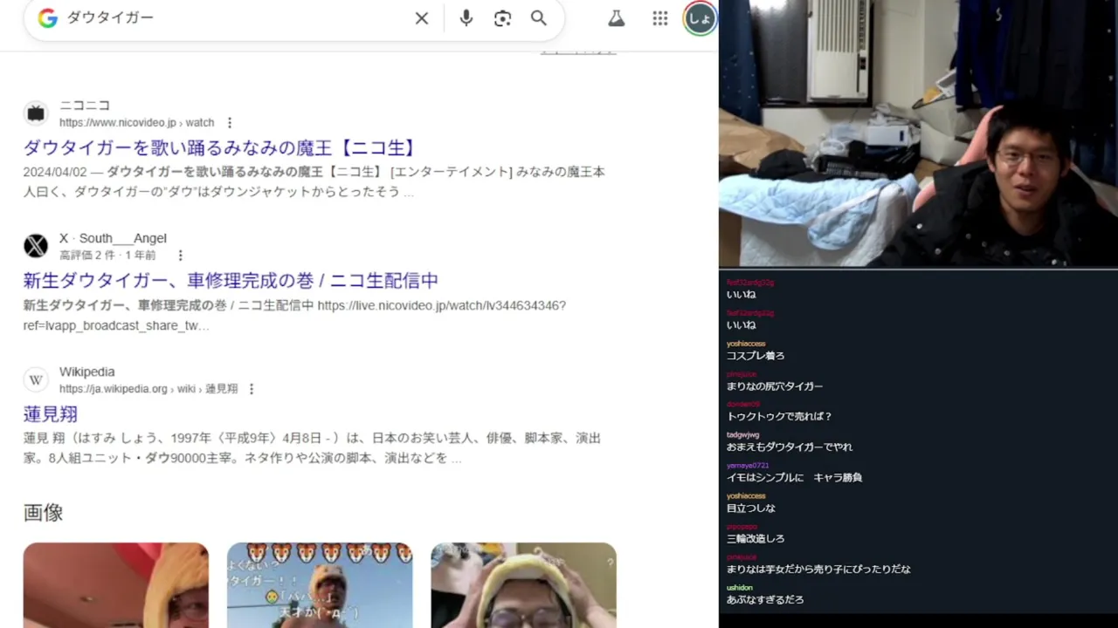Click chat comment イモはシンプルに キャラ勝負
1118x628 pixels.
tap(795, 478)
